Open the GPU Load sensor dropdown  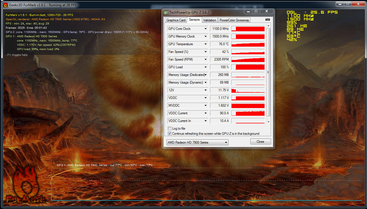205,67
